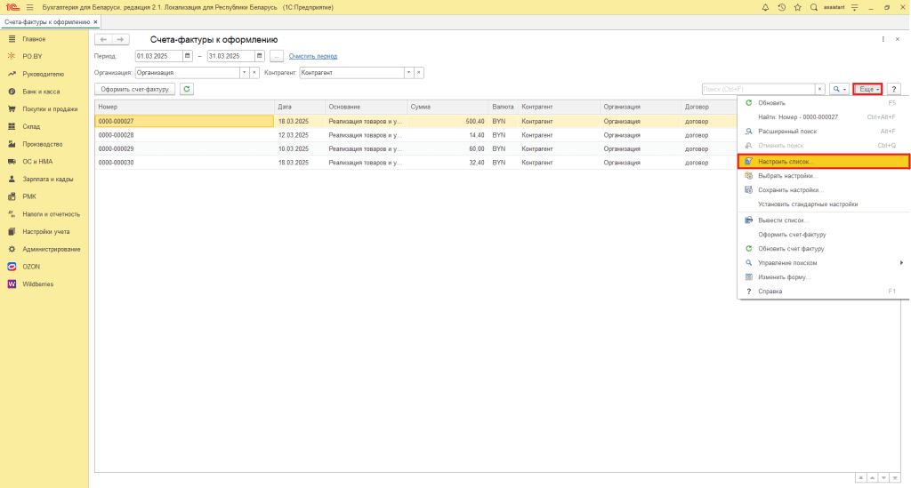Click into the Поиск (Ctrl+F) field
Image resolution: width=911 pixels, height=488 pixels.
pos(758,90)
